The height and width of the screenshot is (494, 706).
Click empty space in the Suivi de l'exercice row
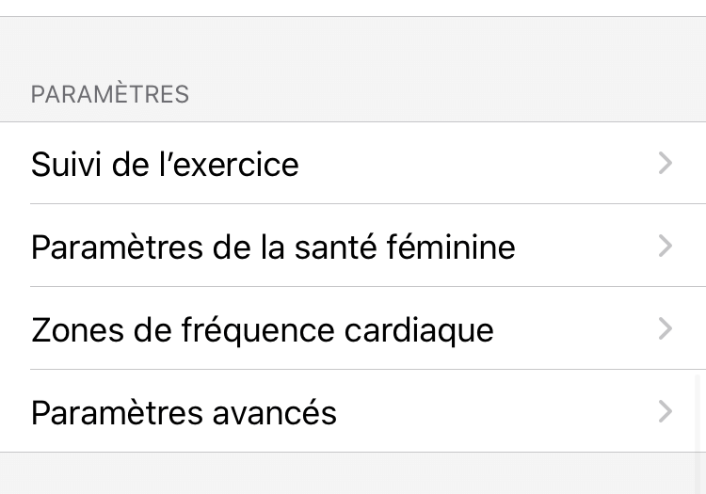point(471,165)
